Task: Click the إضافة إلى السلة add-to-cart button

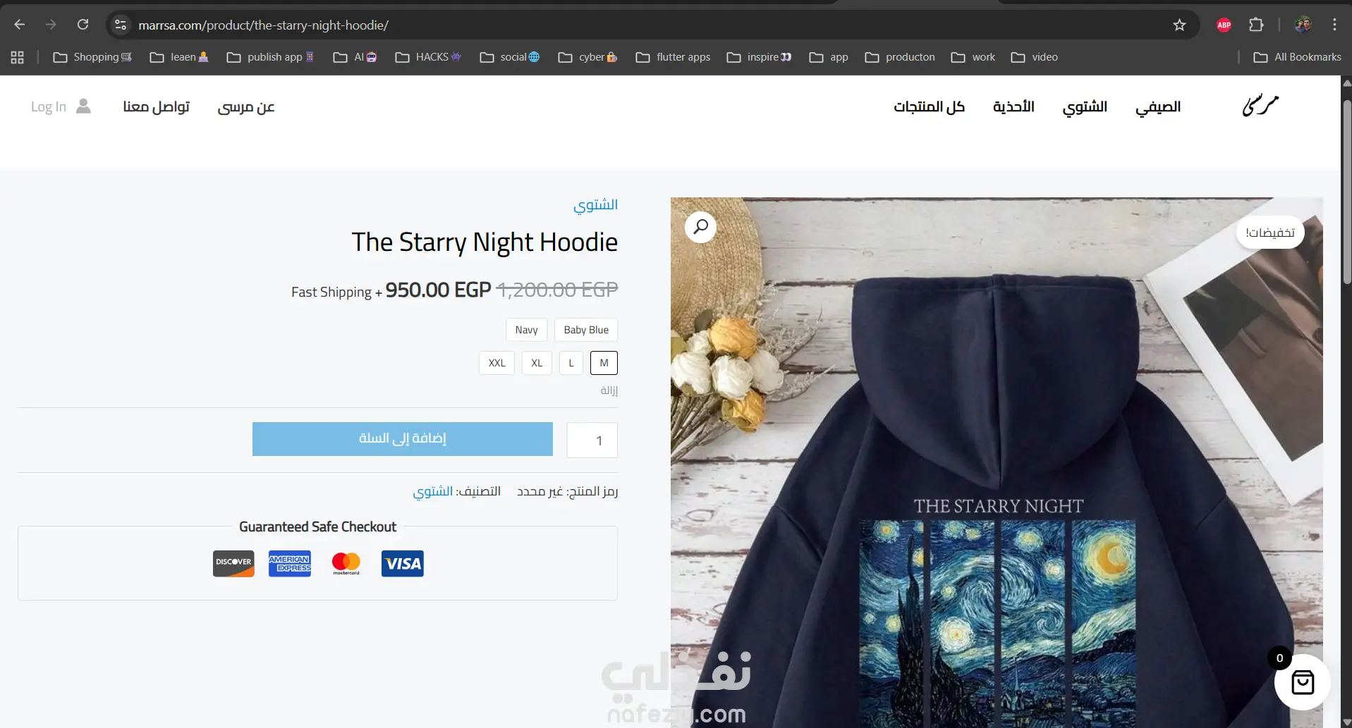Action: [403, 439]
